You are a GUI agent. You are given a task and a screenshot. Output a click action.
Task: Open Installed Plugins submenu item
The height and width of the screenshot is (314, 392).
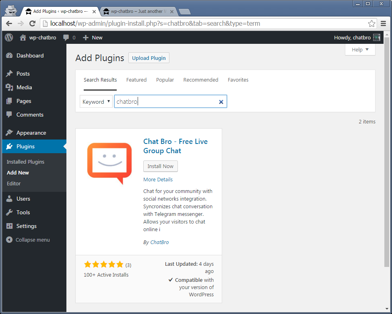point(25,162)
